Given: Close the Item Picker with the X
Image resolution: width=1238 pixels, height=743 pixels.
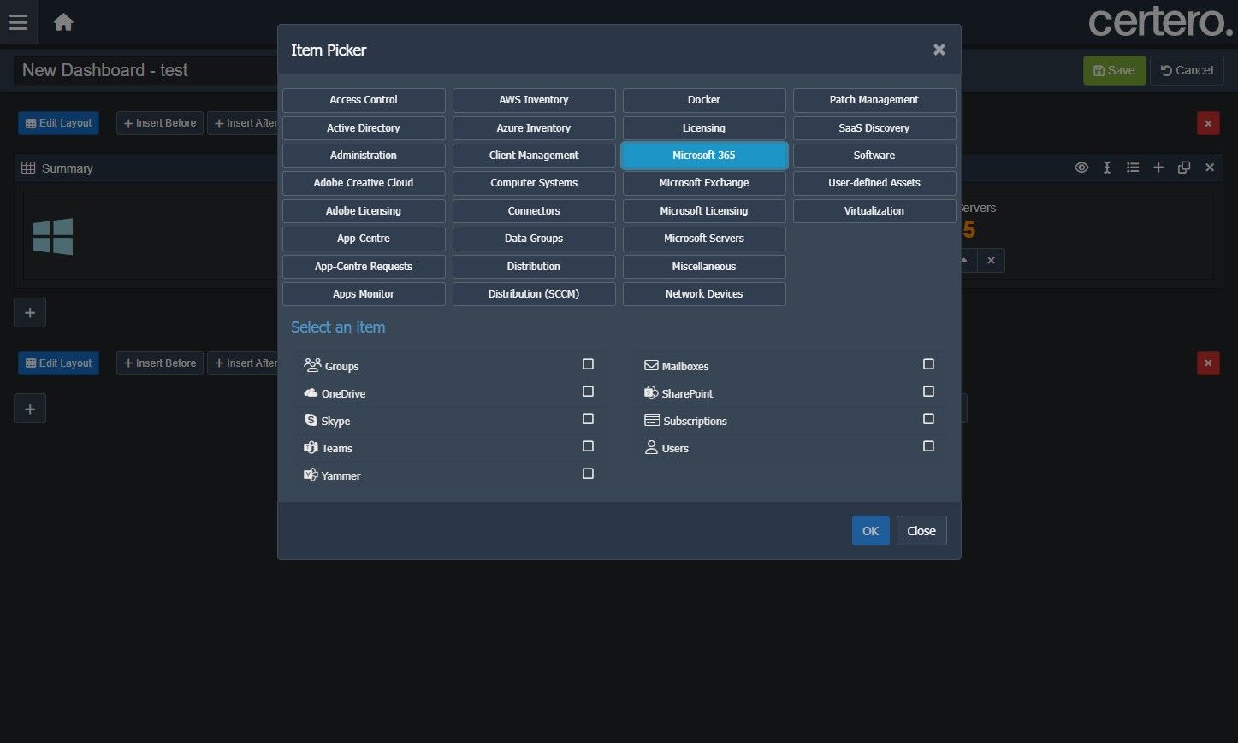Looking at the screenshot, I should coord(939,50).
